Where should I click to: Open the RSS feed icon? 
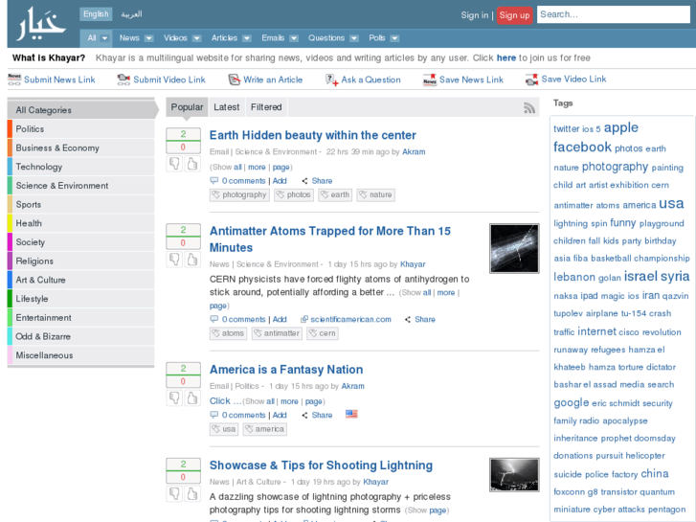click(529, 107)
